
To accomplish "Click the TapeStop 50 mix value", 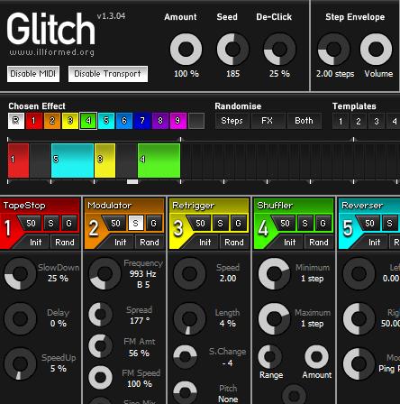I will point(31,224).
